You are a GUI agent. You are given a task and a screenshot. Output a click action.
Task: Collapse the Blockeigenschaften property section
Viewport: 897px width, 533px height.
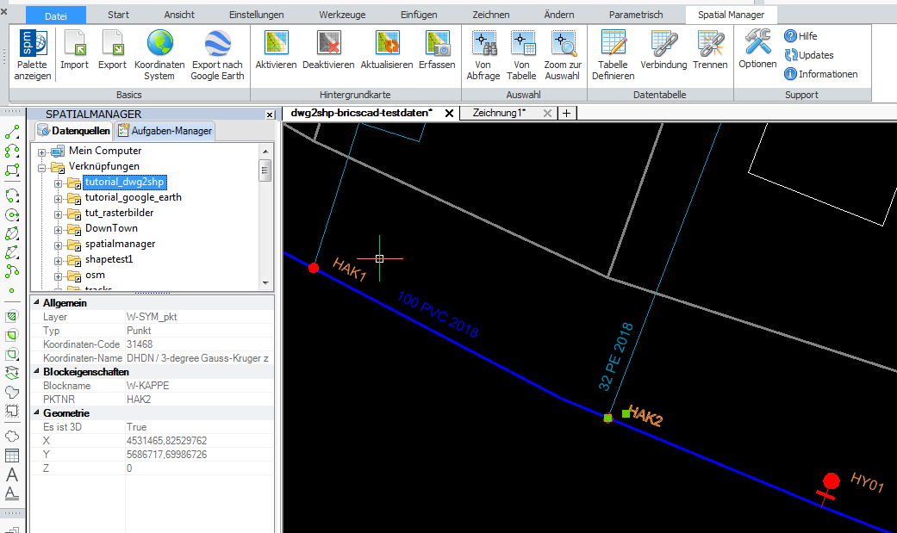(35, 371)
